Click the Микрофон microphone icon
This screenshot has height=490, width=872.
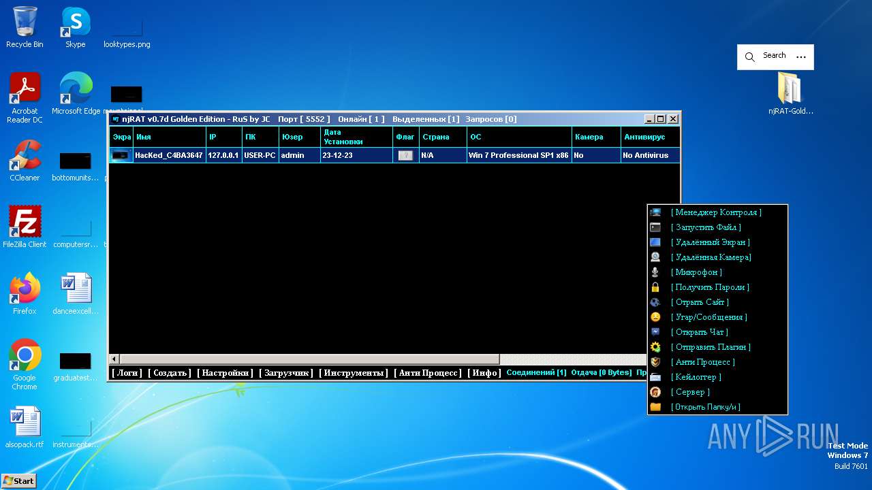tap(655, 272)
